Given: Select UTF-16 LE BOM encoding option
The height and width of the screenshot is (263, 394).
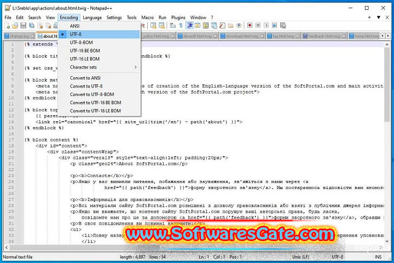Looking at the screenshot, I should pyautogui.click(x=99, y=59).
